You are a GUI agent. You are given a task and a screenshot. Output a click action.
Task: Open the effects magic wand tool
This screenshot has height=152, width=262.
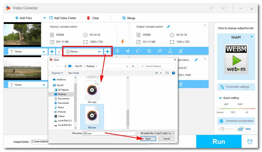[x=159, y=51]
